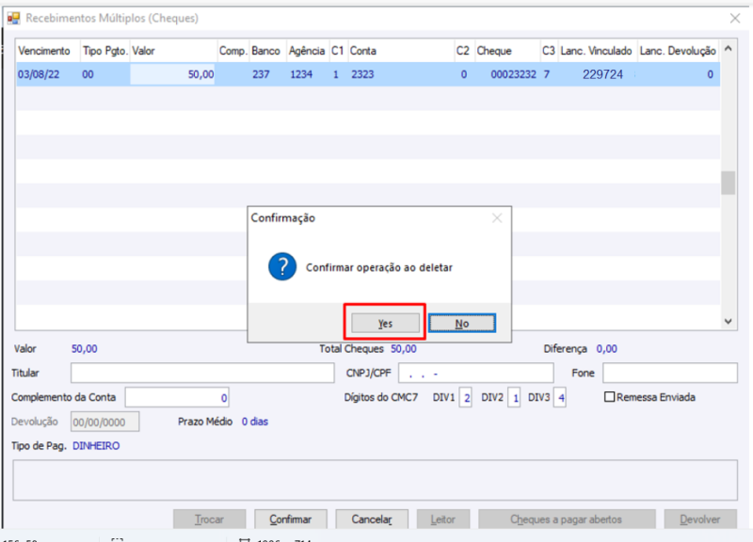Image resolution: width=753 pixels, height=542 pixels.
Task: Click the Cheque column header
Action: (x=507, y=51)
